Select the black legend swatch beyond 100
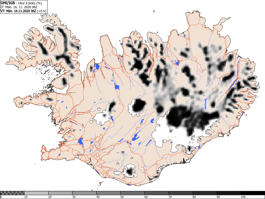Viewport: 265px width, 199px height. click(x=253, y=193)
